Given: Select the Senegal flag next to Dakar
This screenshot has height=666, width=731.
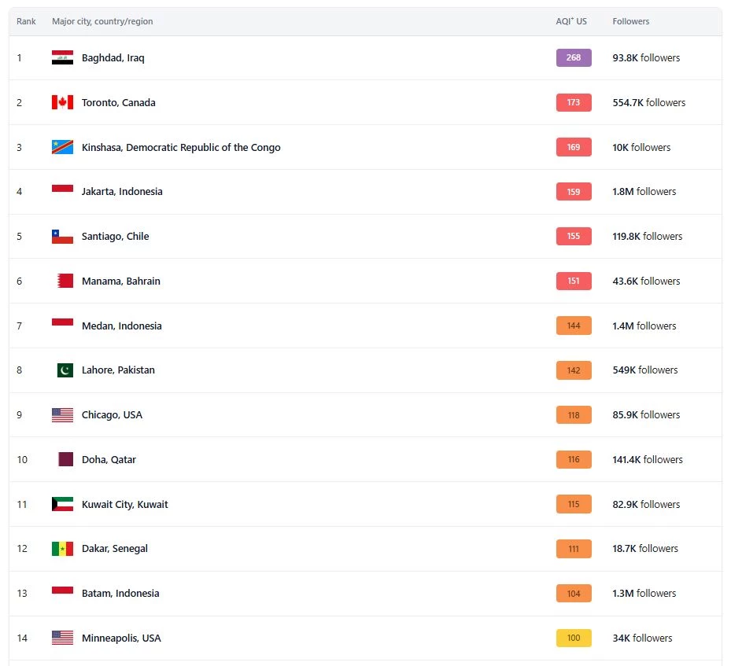Looking at the screenshot, I should pyautogui.click(x=62, y=549).
